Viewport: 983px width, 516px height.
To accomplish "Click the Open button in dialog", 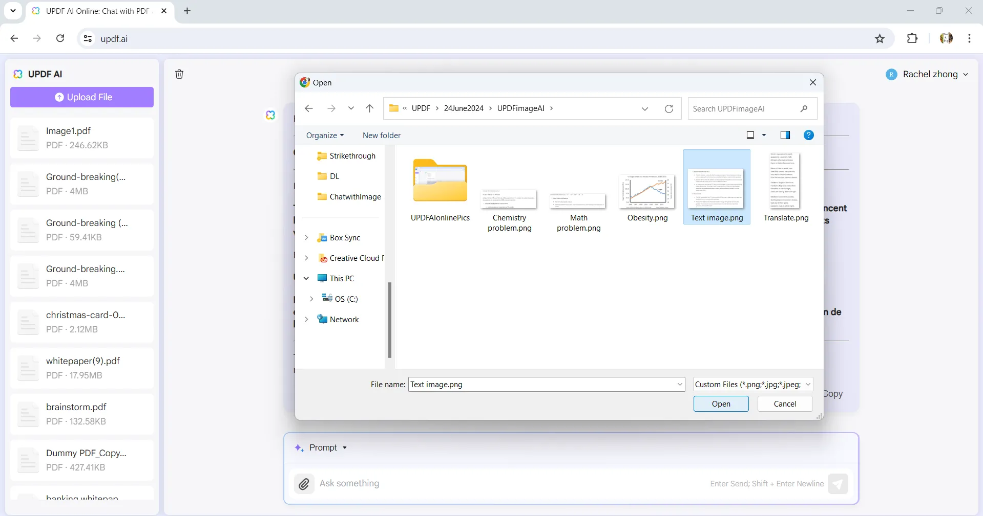I will 721,404.
